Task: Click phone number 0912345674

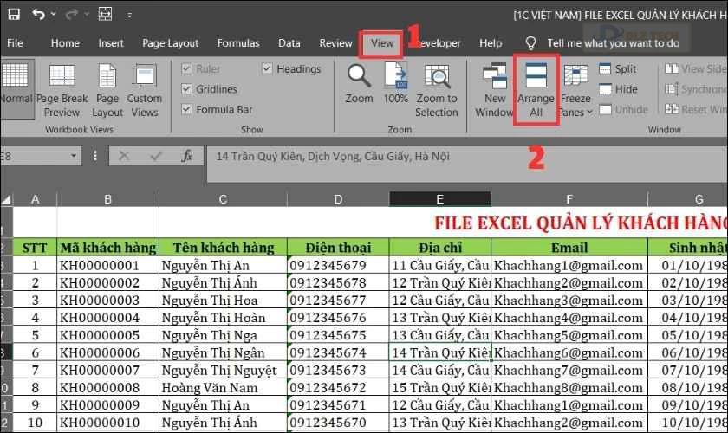Action: (338, 352)
